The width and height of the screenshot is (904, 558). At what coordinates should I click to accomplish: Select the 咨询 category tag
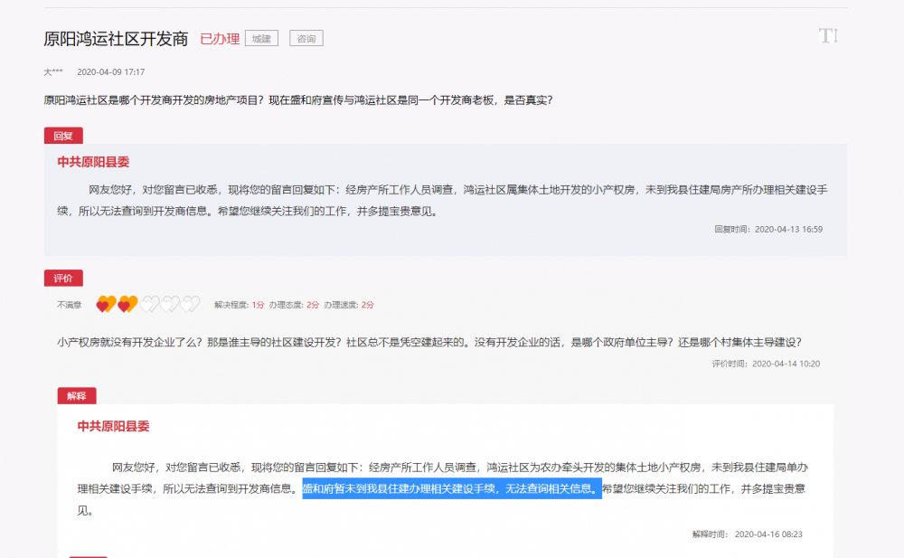306,38
